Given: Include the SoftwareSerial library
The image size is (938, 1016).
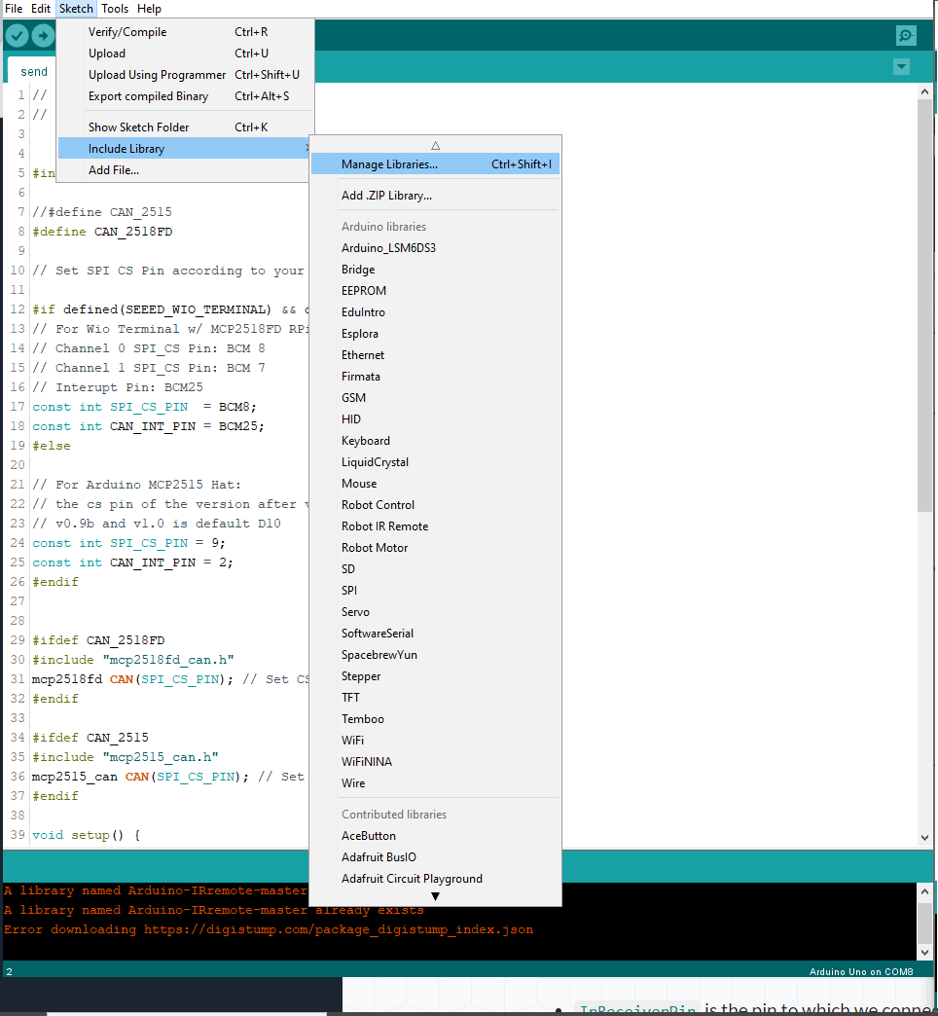Looking at the screenshot, I should point(378,634).
